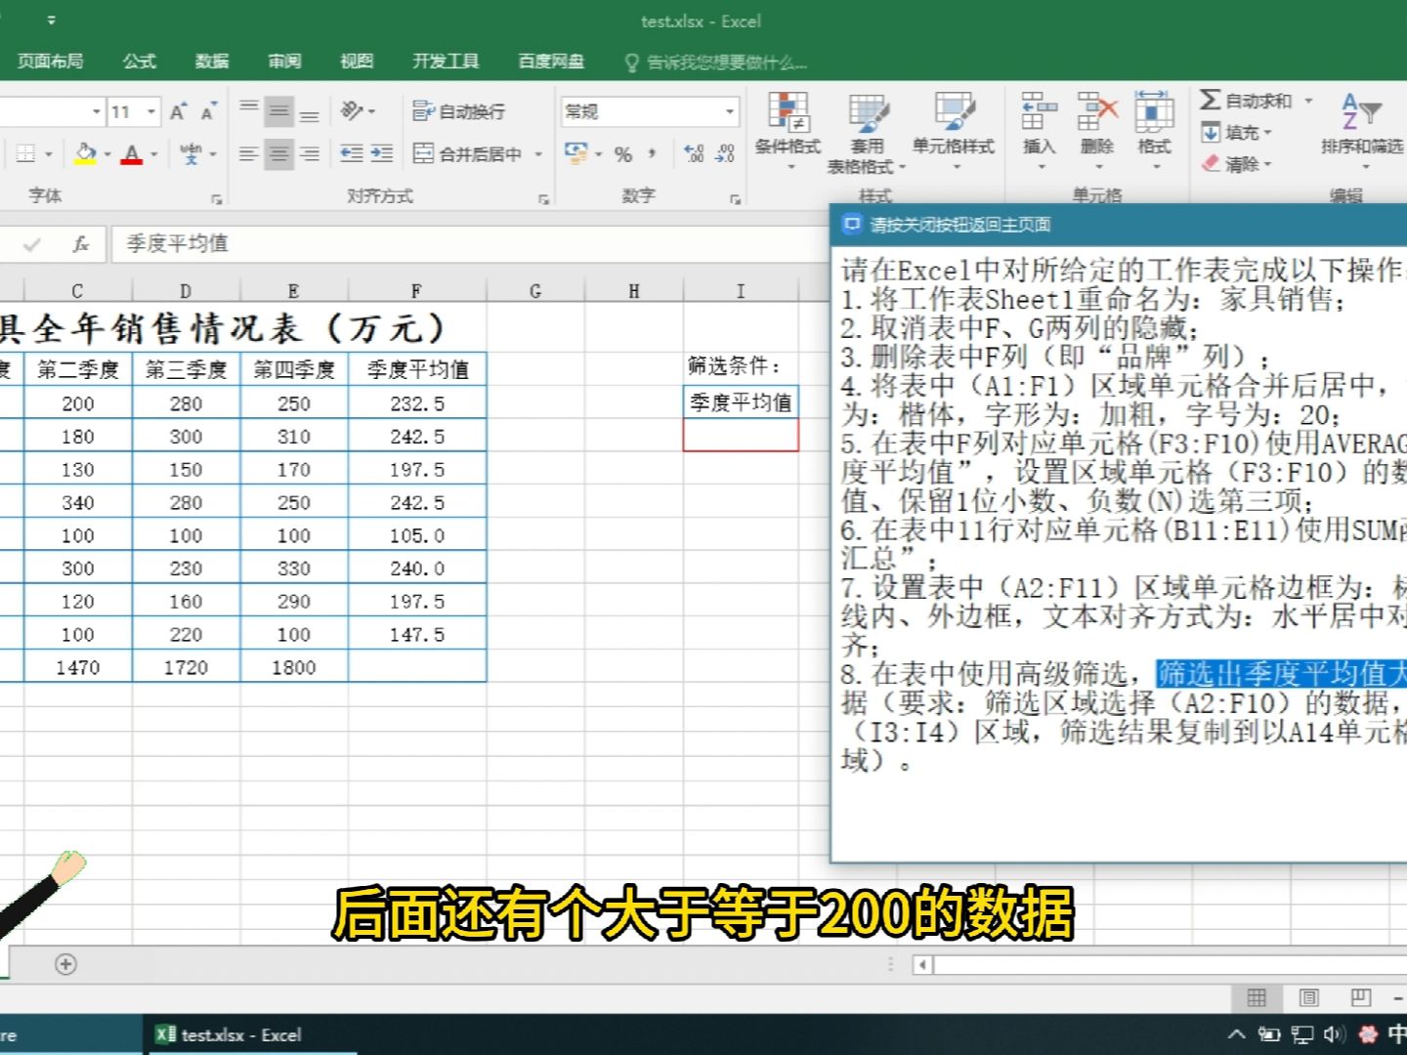Click the AutoSum (自动求和) icon
Viewport: 1407px width, 1055px height.
[1212, 99]
